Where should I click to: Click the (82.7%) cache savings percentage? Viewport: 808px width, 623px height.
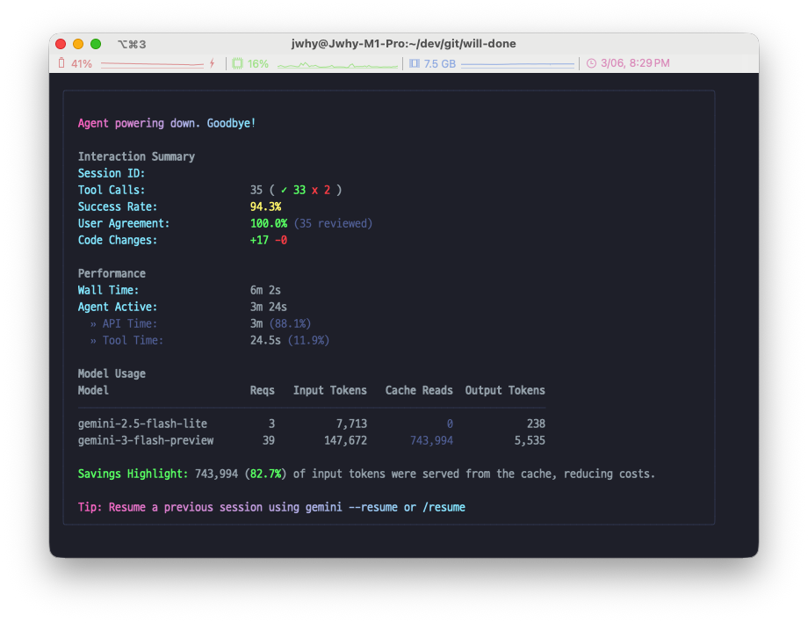(266, 474)
